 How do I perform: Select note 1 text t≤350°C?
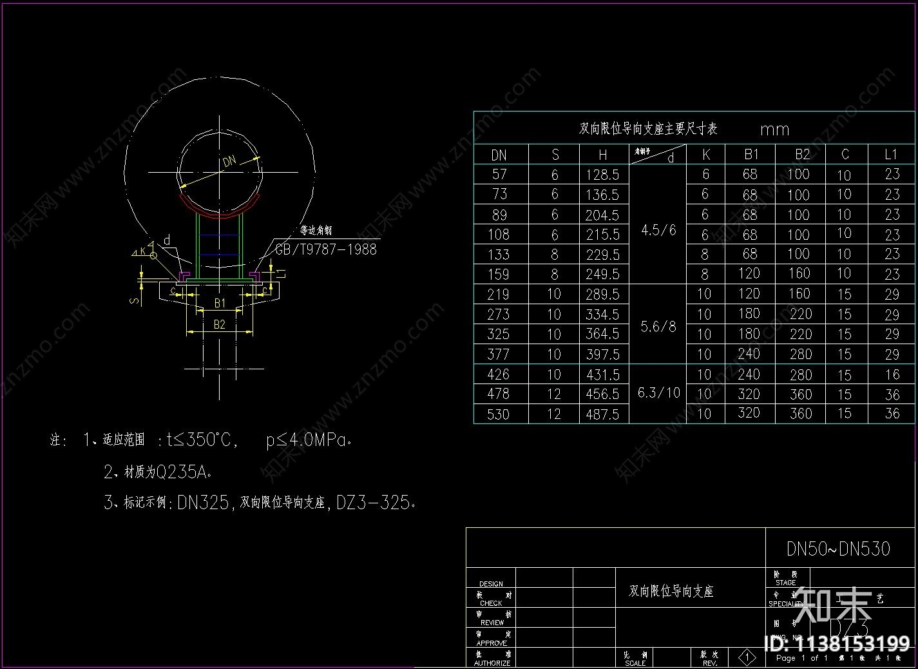coord(198,440)
